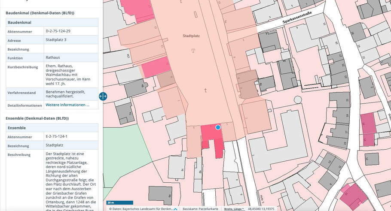Click the 20 m scale bar

click(x=120, y=203)
